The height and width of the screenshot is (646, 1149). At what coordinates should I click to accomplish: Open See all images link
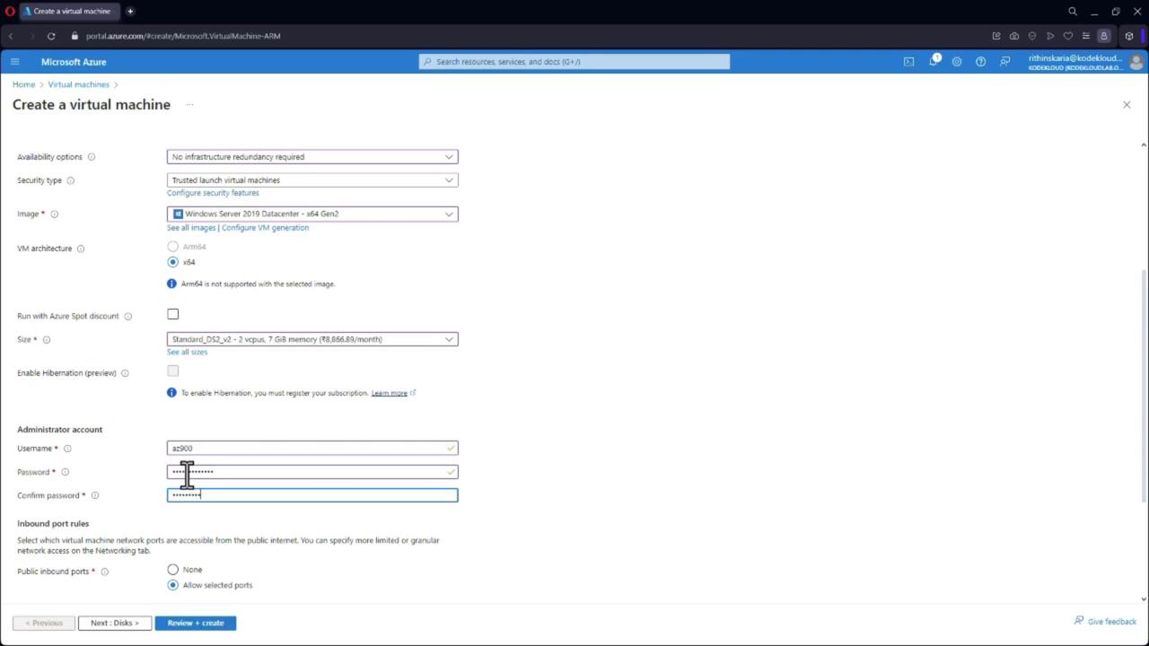point(191,228)
